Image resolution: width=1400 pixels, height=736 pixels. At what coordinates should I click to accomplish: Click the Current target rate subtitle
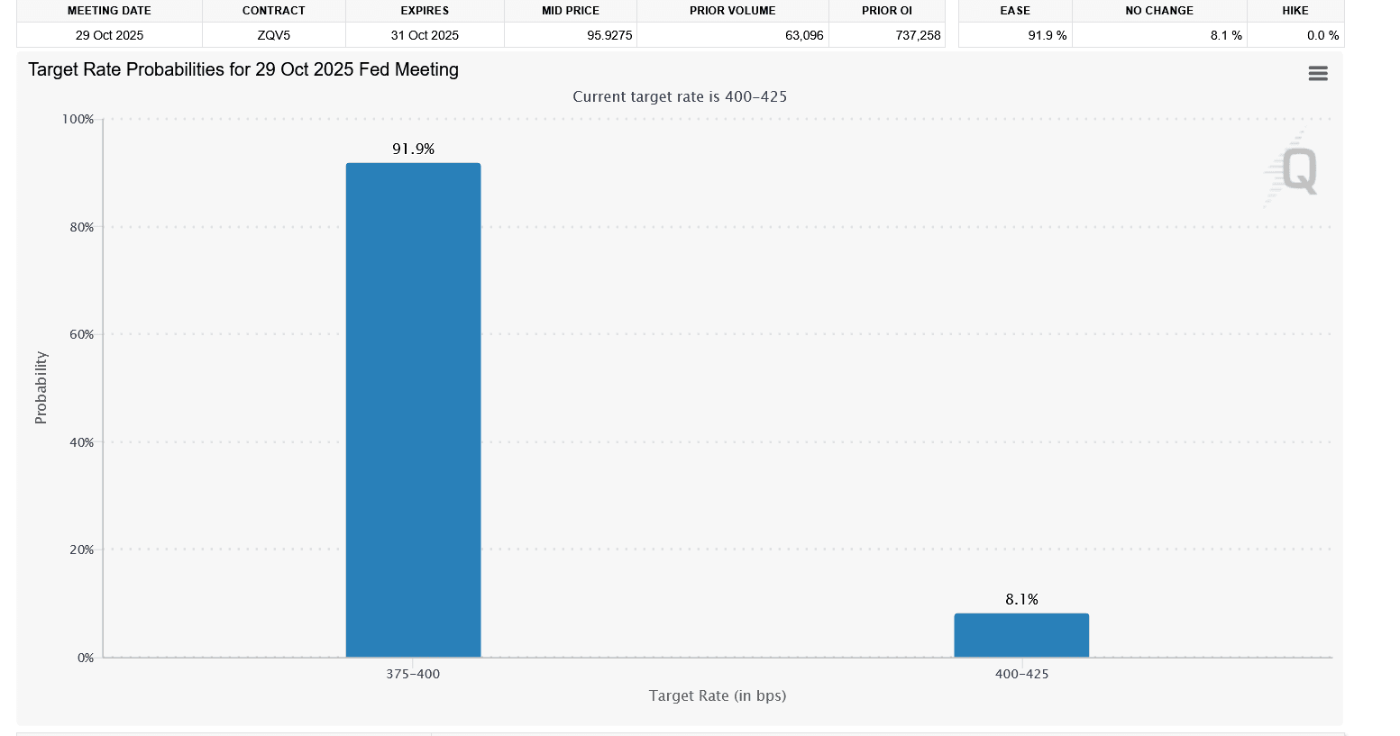680,96
